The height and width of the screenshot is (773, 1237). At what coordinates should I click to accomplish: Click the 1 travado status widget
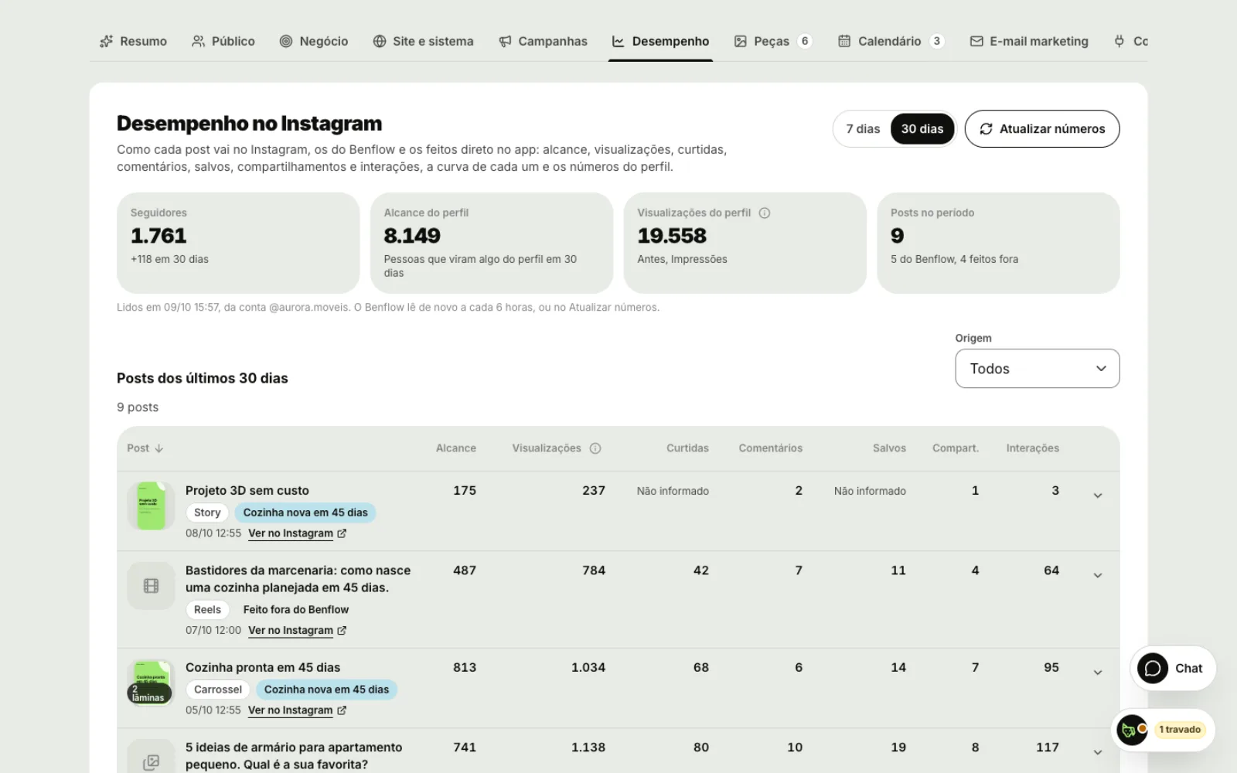pos(1164,730)
